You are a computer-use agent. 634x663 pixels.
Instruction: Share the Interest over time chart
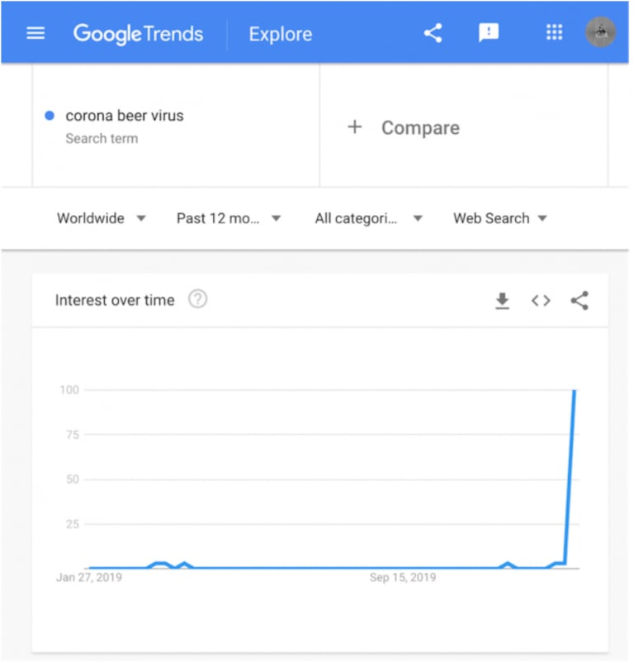[580, 301]
